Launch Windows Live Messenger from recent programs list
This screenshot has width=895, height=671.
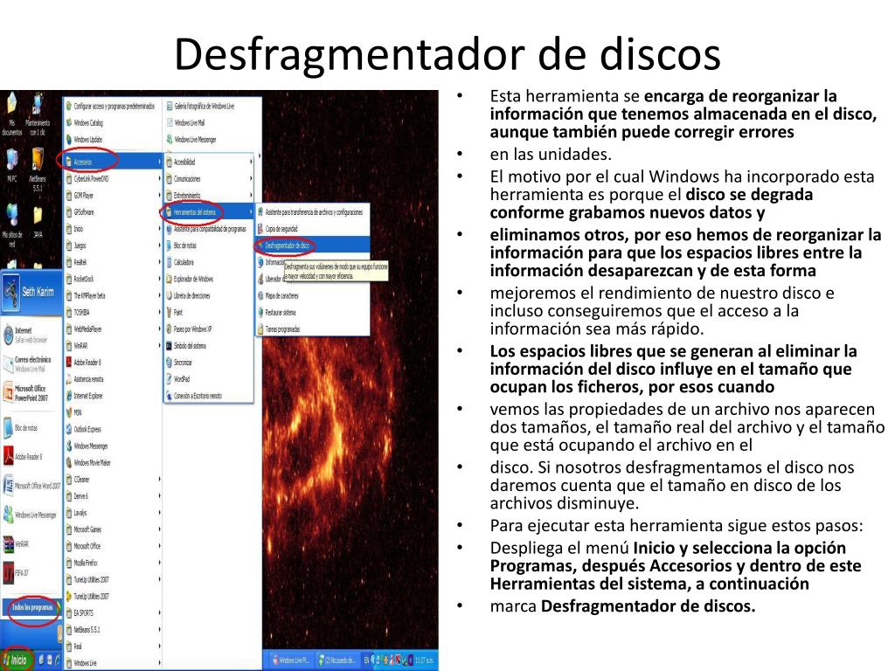[x=30, y=515]
